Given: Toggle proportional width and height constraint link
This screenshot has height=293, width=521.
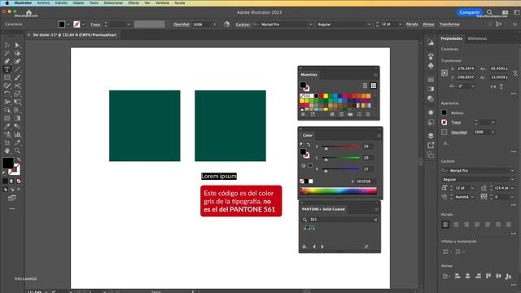Looking at the screenshot, I should [515, 73].
